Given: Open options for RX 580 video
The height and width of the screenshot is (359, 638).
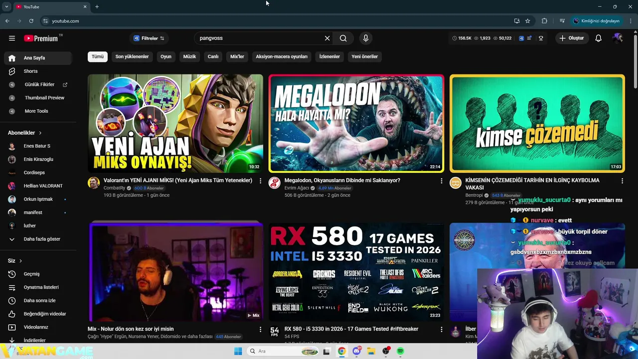Looking at the screenshot, I should (x=441, y=329).
